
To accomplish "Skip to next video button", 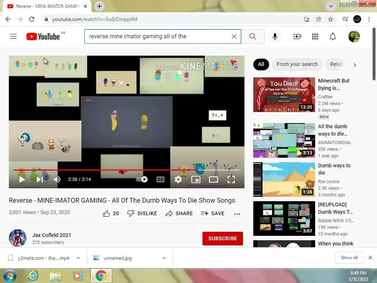I will (x=39, y=179).
